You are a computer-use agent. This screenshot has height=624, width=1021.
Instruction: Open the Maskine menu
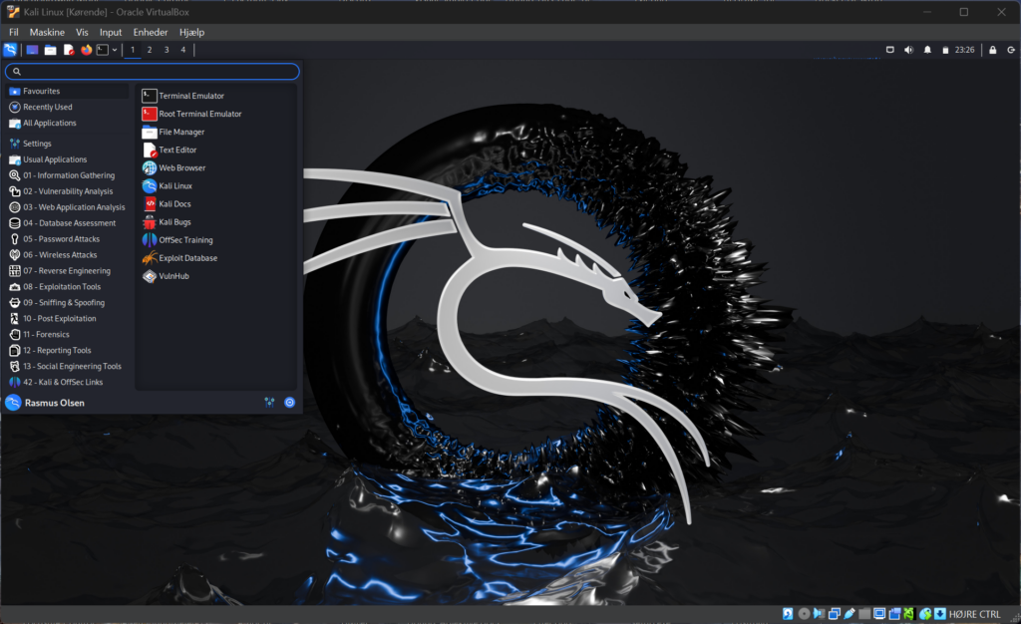coord(47,32)
